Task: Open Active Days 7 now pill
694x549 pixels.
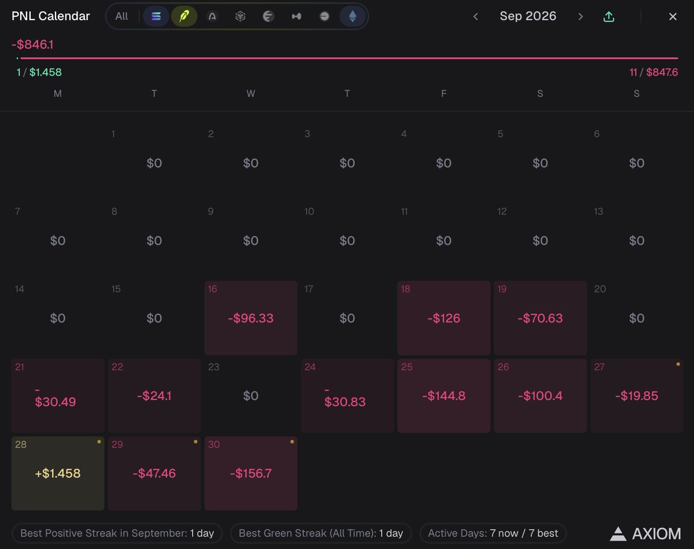Action: pyautogui.click(x=493, y=533)
